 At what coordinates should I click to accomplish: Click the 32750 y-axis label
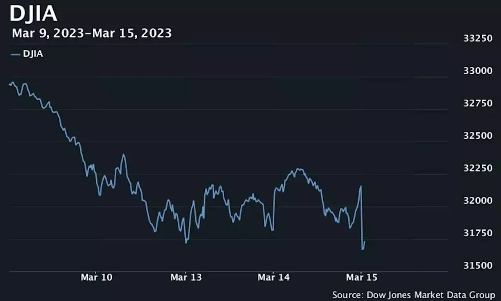(478, 103)
